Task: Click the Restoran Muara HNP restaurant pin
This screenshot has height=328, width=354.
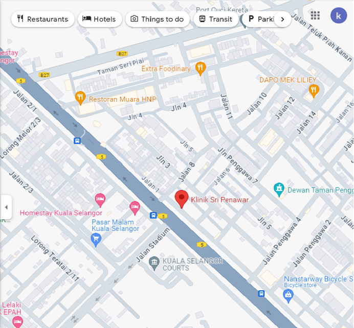Action: point(80,98)
